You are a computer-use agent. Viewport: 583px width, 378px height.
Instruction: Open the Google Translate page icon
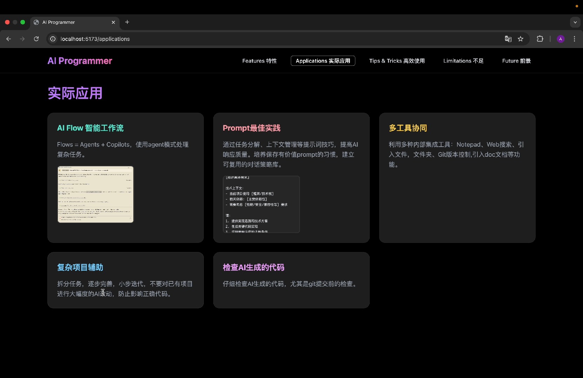tap(508, 39)
